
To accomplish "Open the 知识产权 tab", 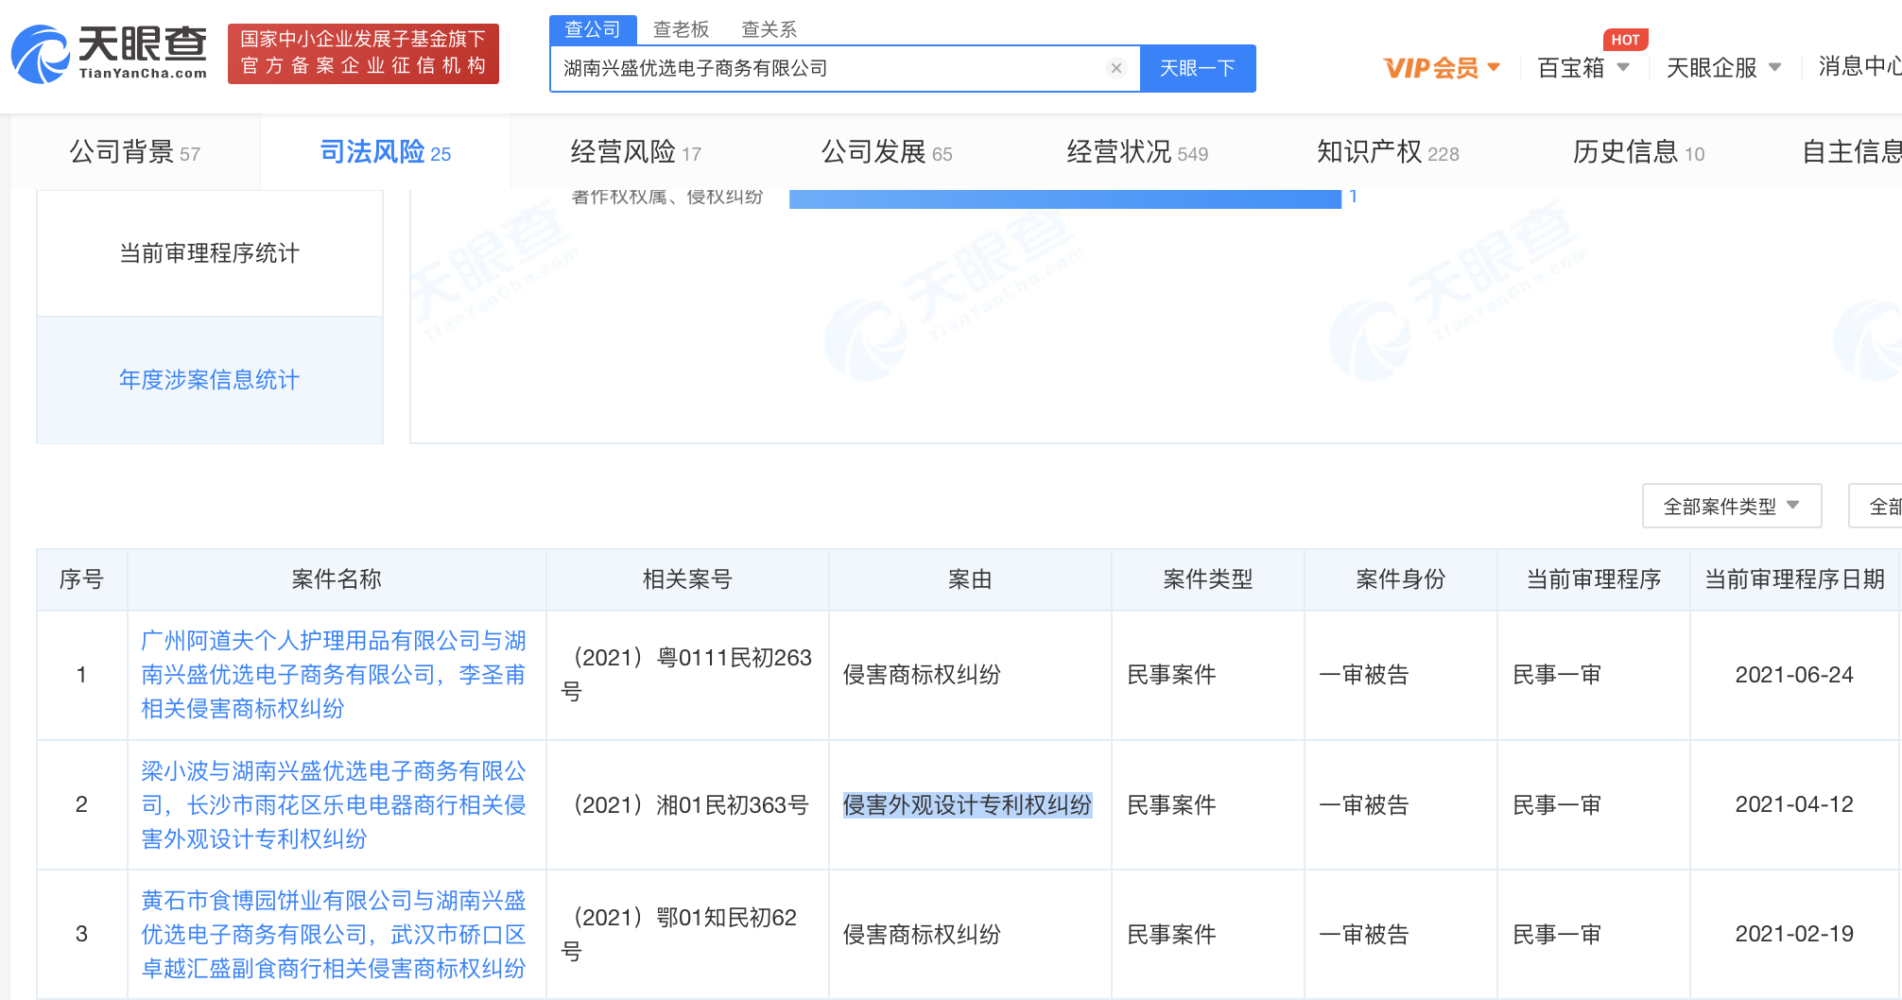I will pyautogui.click(x=1388, y=152).
